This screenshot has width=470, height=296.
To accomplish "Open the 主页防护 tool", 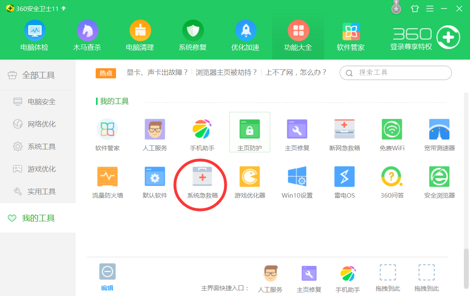I will [x=250, y=132].
